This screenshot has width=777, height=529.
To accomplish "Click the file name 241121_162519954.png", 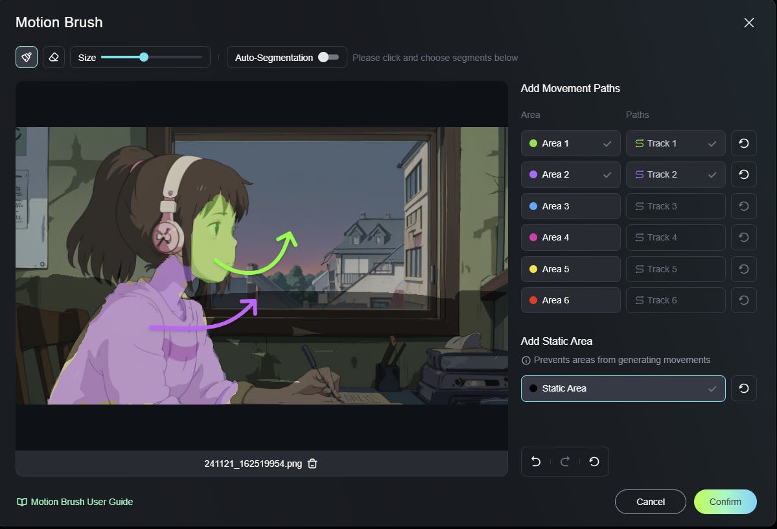I will [253, 464].
